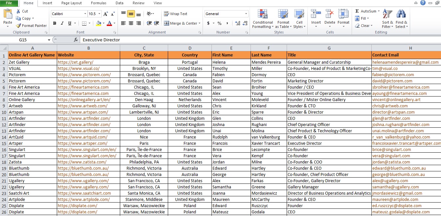Set Top Align for cell text

click(x=123, y=14)
